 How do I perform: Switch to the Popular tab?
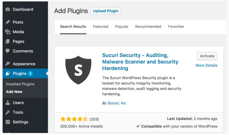click(122, 26)
